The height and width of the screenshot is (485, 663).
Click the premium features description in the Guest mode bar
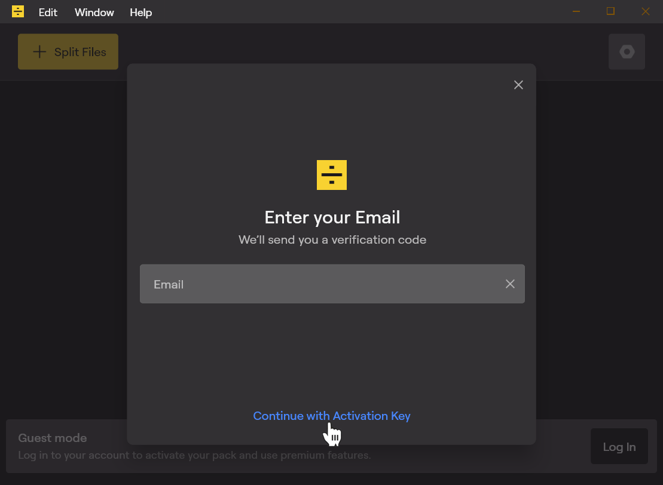pyautogui.click(x=194, y=455)
